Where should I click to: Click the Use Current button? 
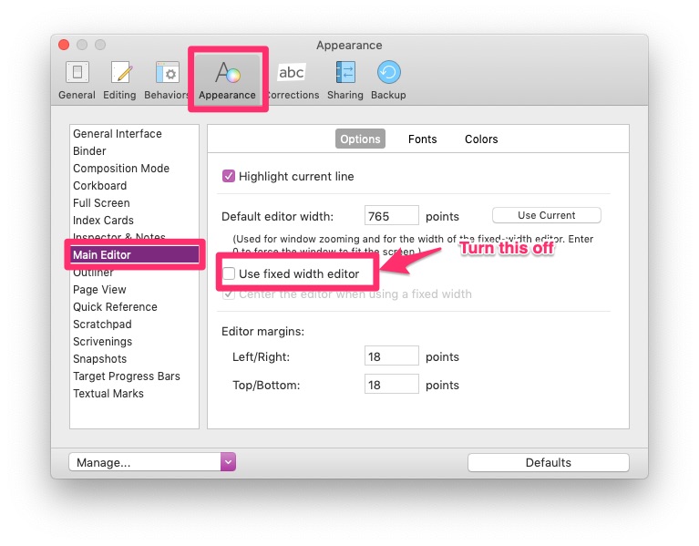tap(547, 215)
